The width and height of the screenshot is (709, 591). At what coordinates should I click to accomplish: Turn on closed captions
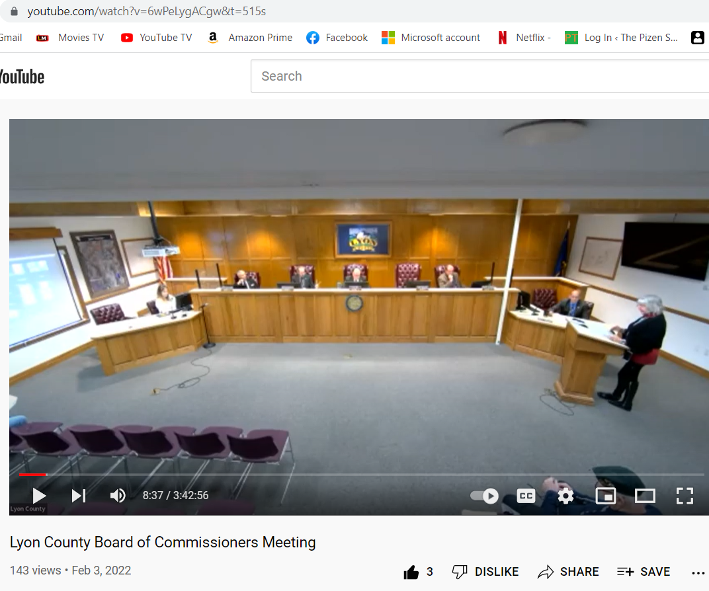click(x=526, y=496)
